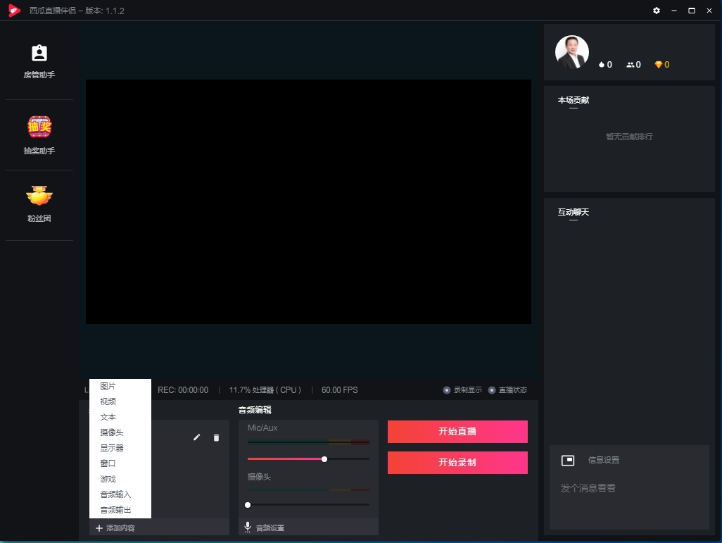Delete the source using the trash icon
This screenshot has height=543, width=722.
click(x=216, y=437)
